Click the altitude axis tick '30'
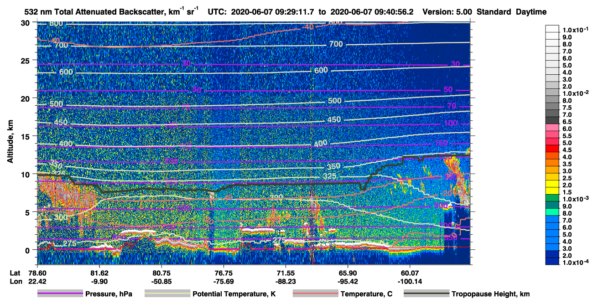Image resolution: width=593 pixels, height=304 pixels. tap(26, 23)
